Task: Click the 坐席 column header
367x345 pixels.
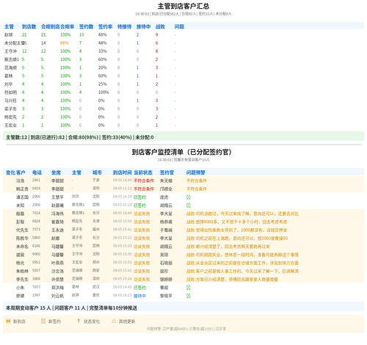Action: coord(56,172)
